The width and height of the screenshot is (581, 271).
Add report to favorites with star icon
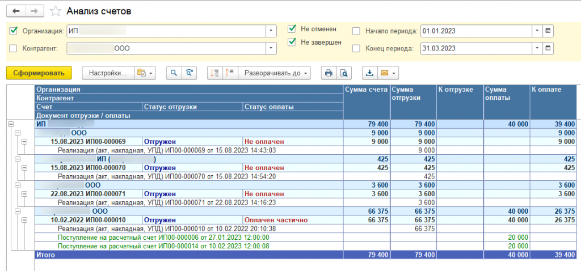point(56,11)
